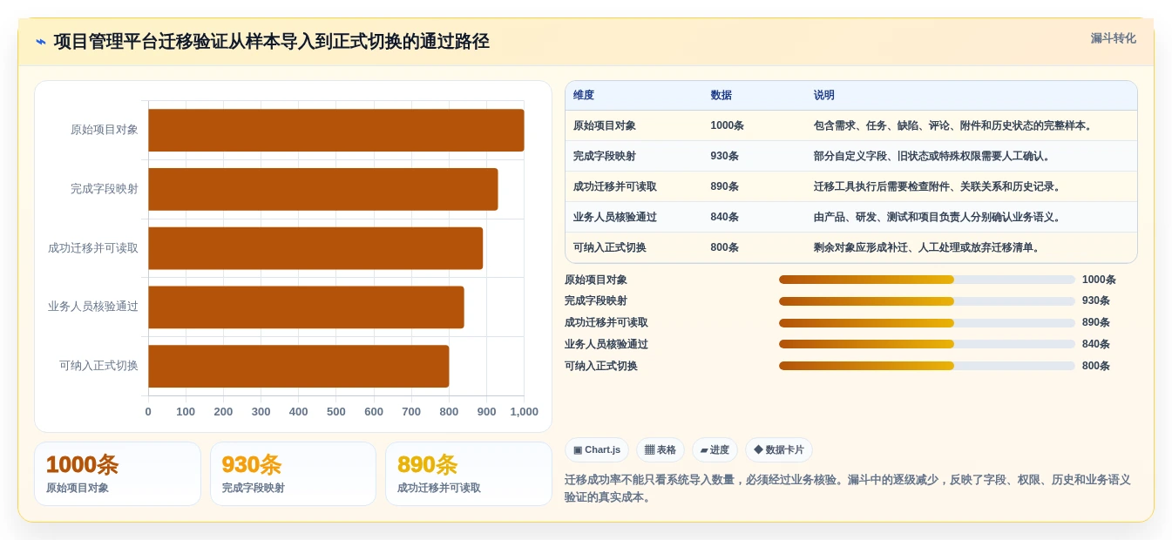Click the 原始项目对象 label beside progress bars
Viewport: 1172px width, 540px height.
(x=596, y=280)
